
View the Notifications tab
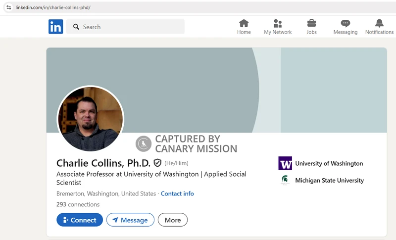coord(379,27)
